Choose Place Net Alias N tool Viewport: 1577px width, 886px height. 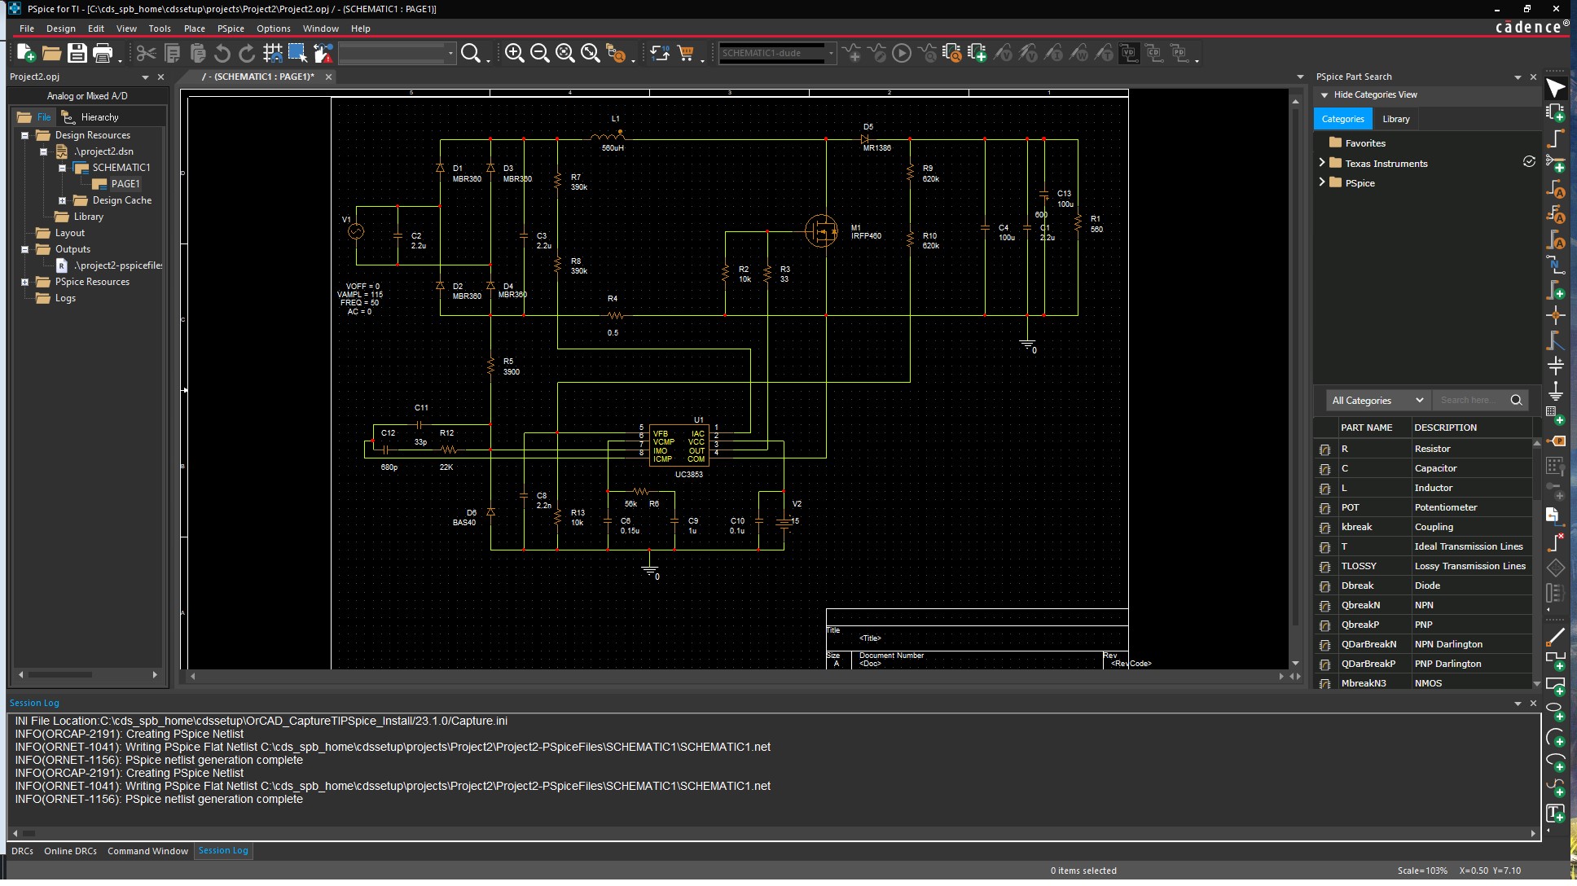point(1555,265)
